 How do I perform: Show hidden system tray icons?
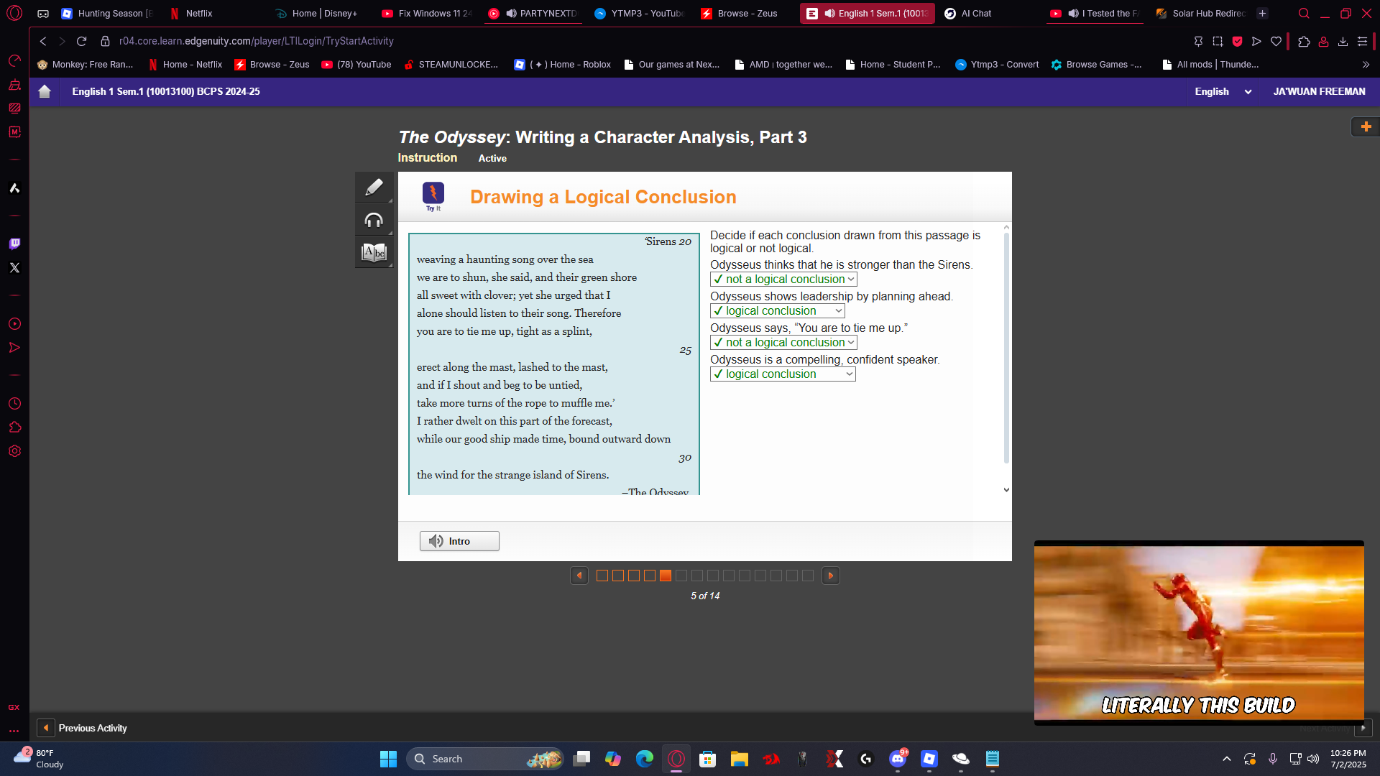pos(1227,759)
